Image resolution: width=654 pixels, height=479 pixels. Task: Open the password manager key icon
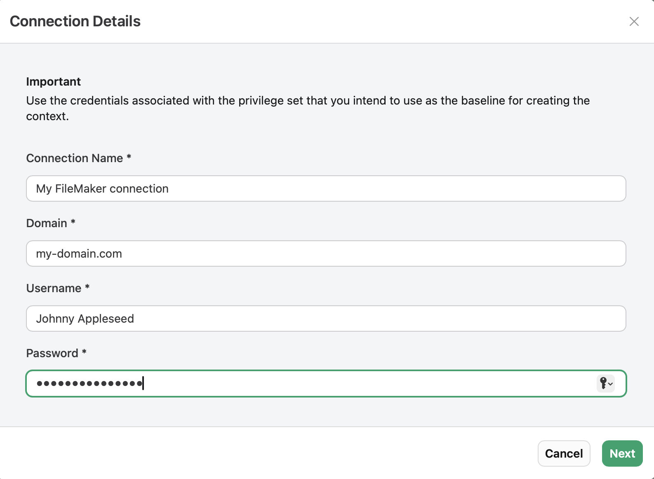[605, 384]
